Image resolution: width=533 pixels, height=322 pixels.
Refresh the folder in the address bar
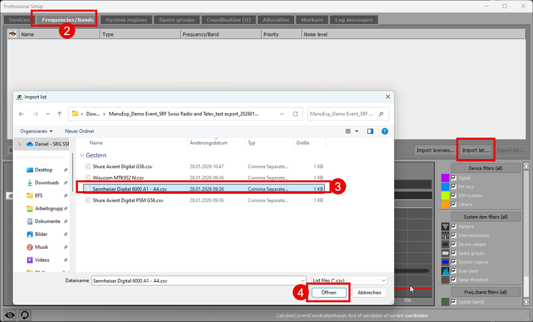coord(296,114)
